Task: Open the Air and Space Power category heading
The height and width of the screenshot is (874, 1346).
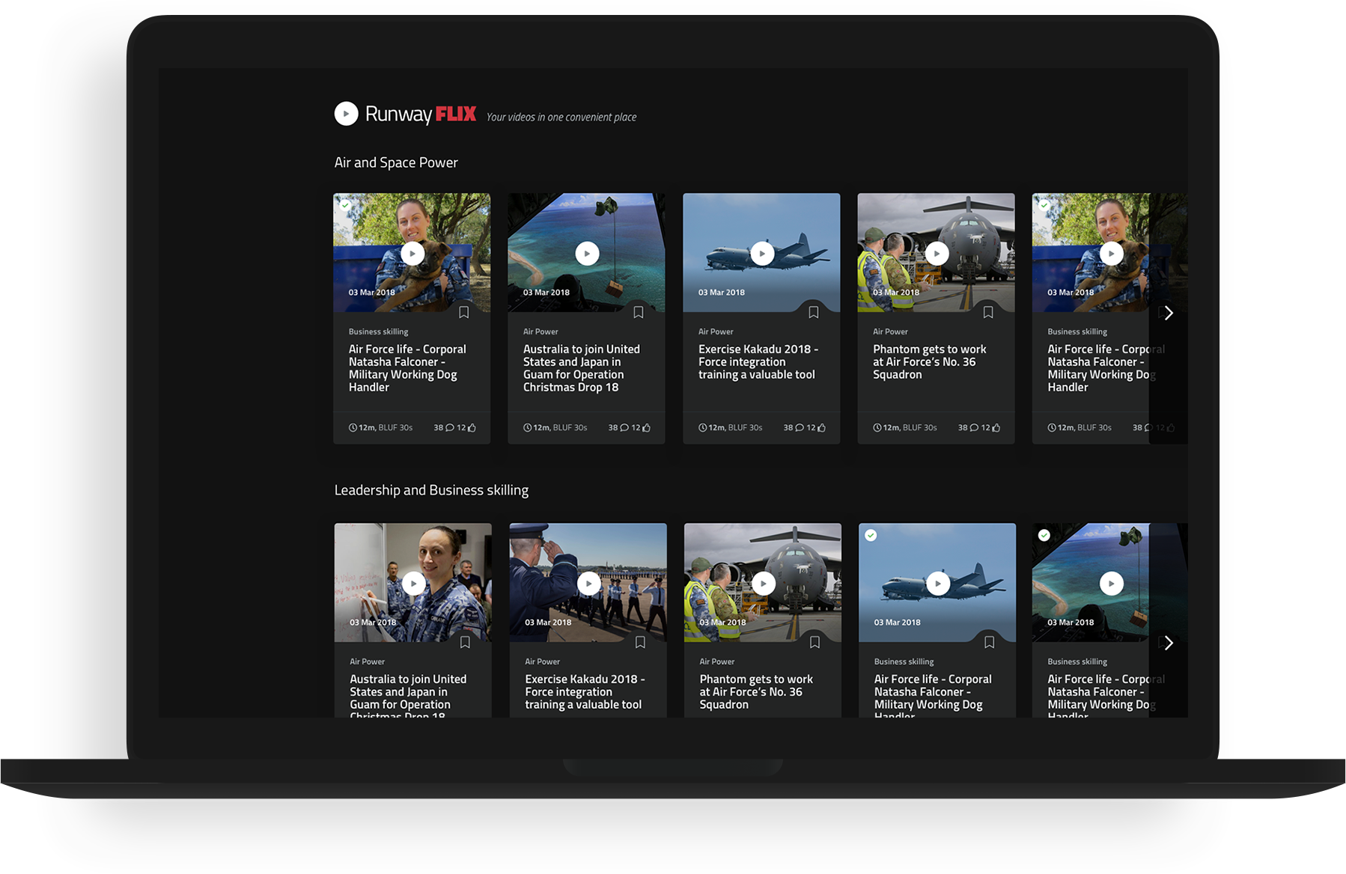Action: [396, 163]
